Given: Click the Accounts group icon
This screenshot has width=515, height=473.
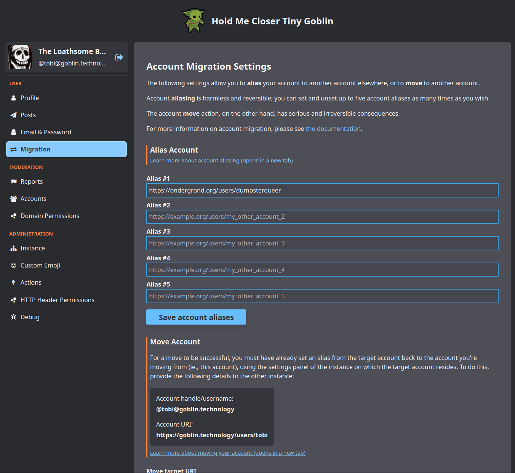Looking at the screenshot, I should coord(14,198).
